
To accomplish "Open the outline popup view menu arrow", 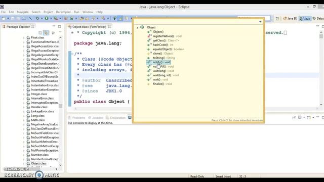I will tap(260, 22).
